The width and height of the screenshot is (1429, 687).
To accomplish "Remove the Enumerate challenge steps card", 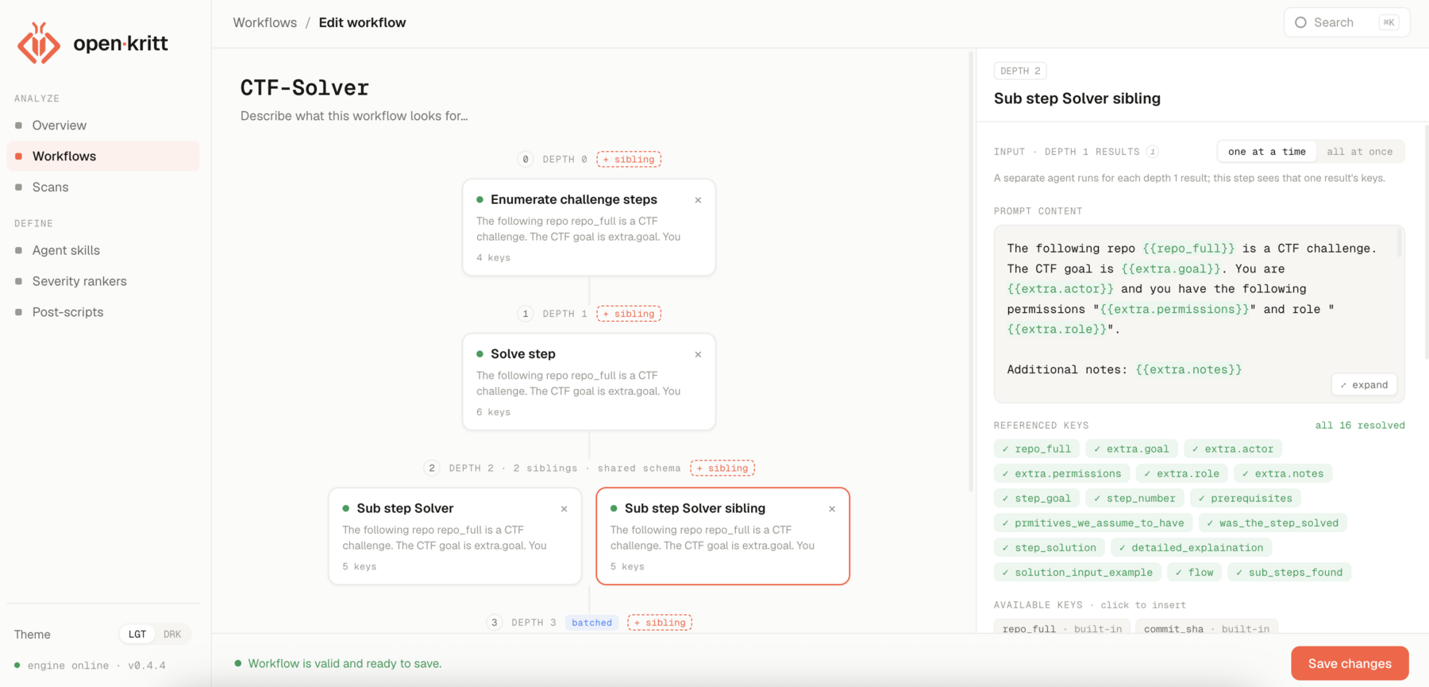I will [698, 200].
